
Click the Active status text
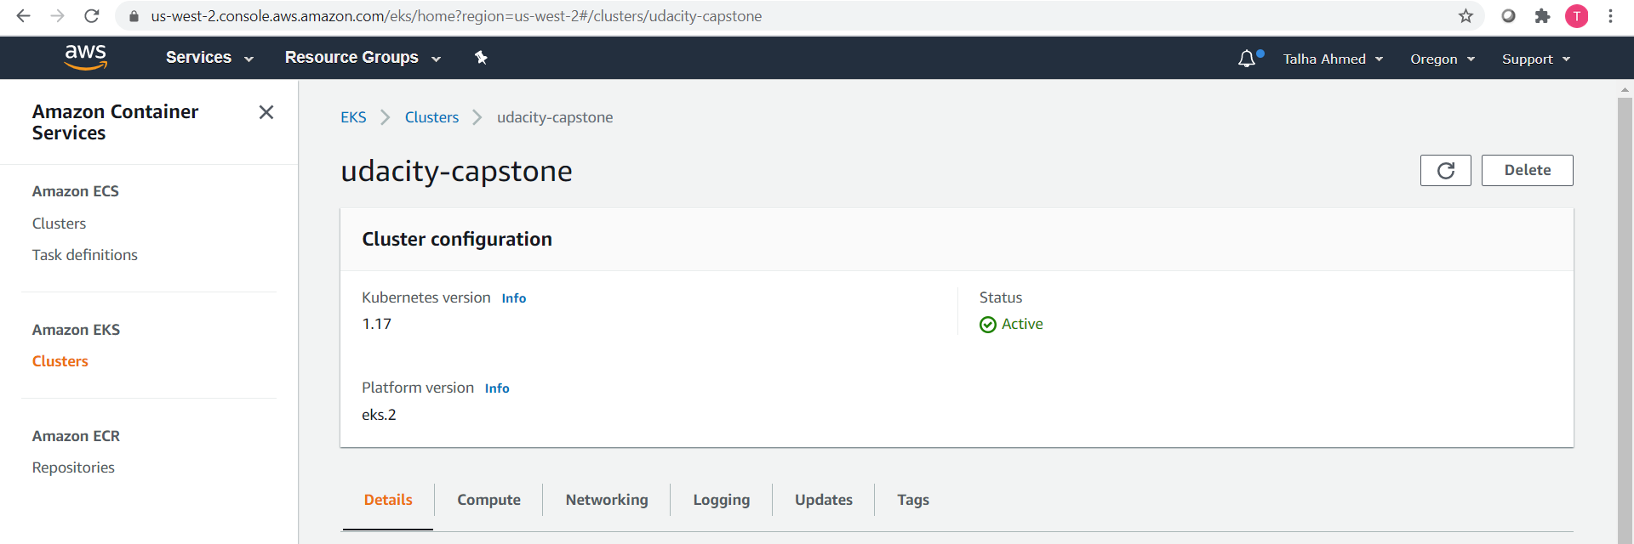click(1022, 324)
